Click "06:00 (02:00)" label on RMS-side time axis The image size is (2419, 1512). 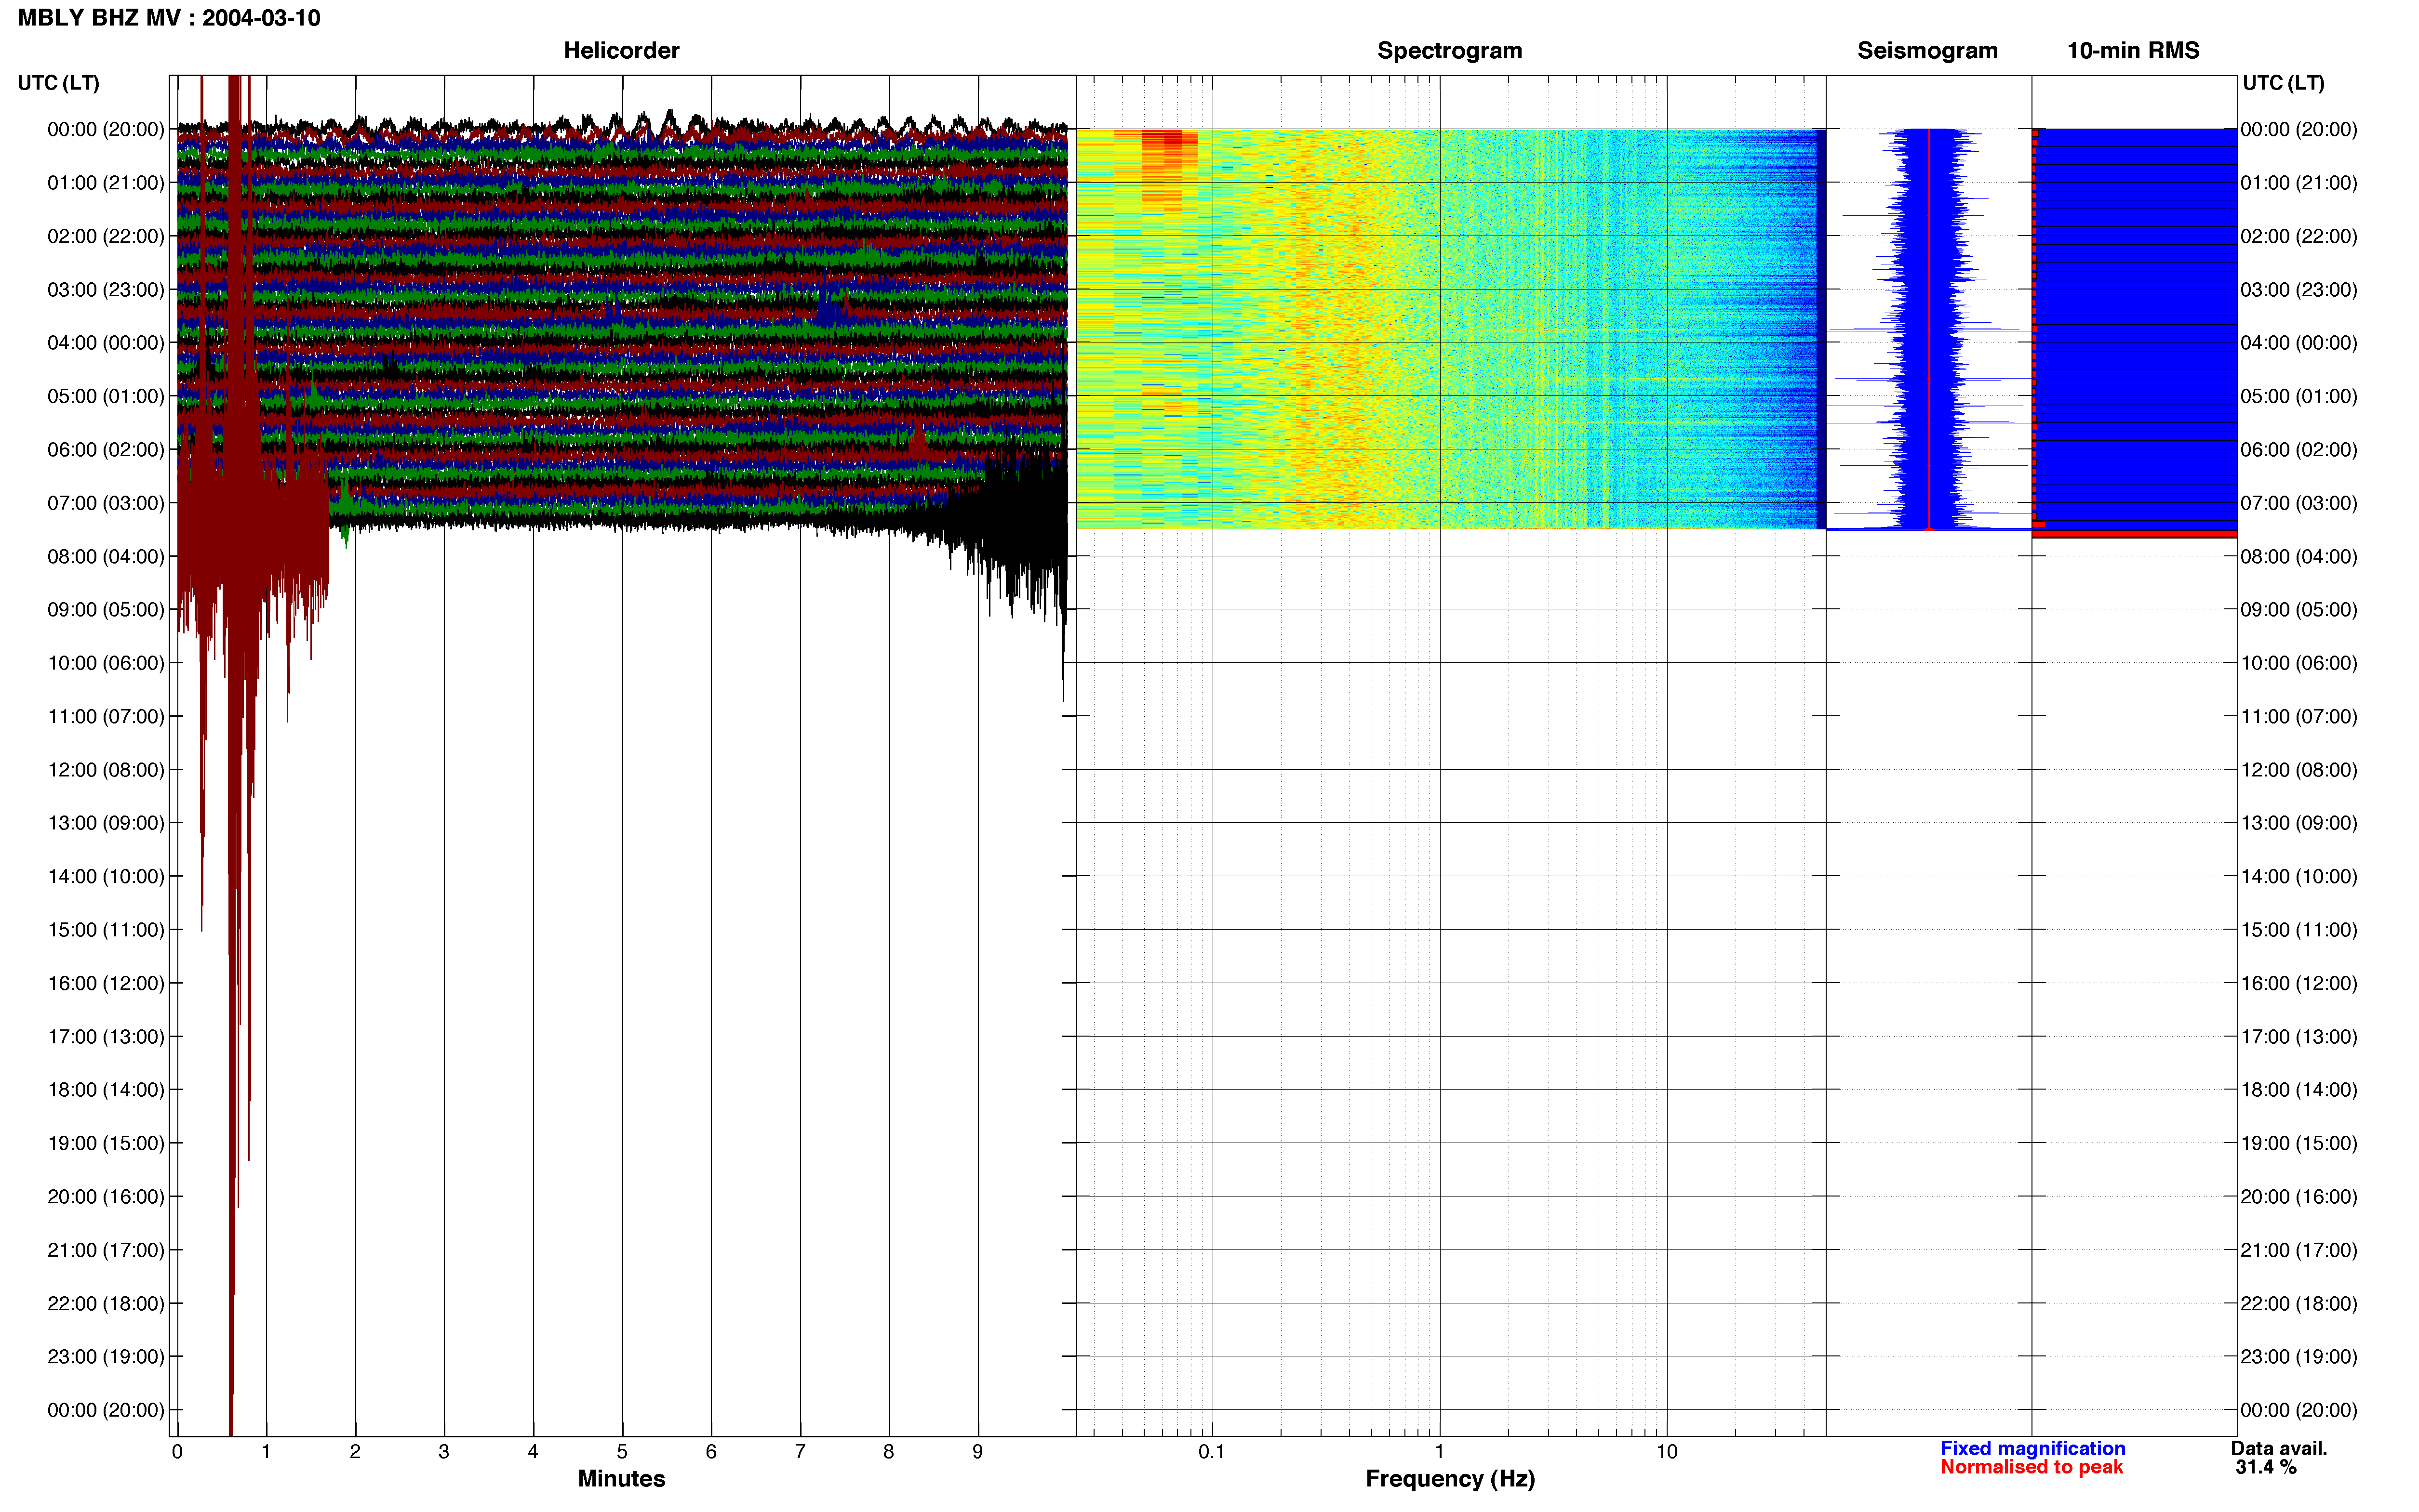[2298, 450]
